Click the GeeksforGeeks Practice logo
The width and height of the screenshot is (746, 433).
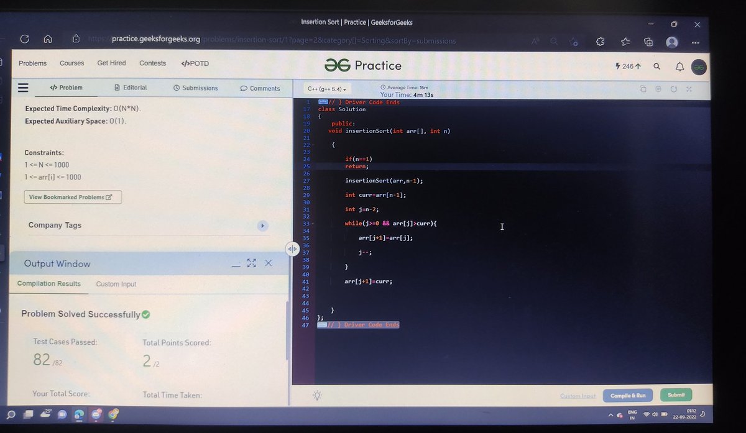(x=363, y=65)
